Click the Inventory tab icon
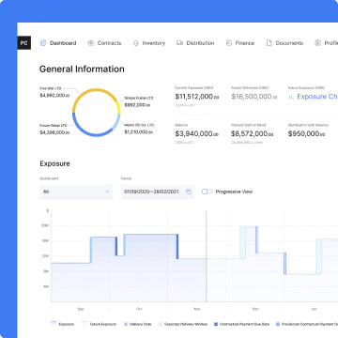 pyautogui.click(x=136, y=43)
